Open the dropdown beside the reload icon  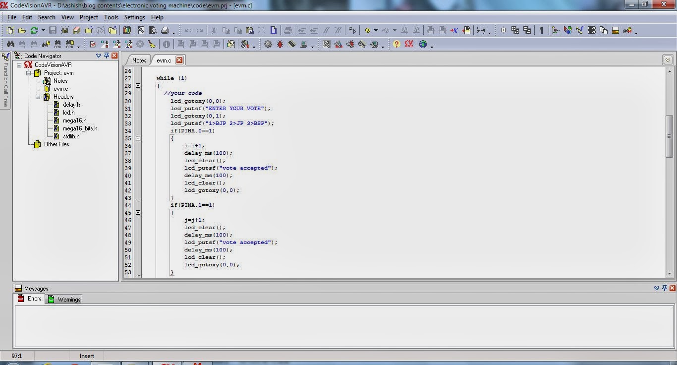click(x=44, y=30)
